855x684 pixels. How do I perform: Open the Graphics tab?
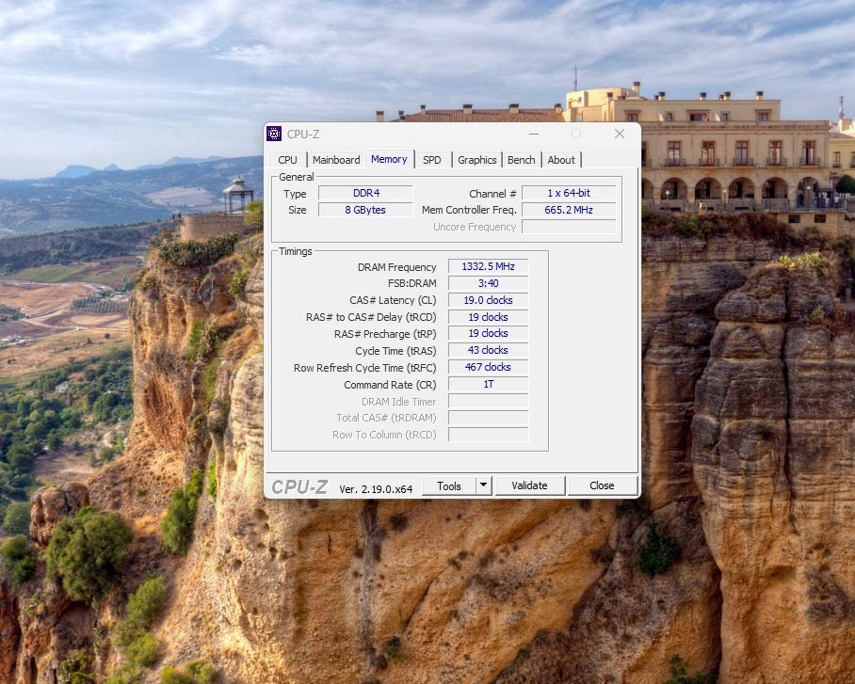(477, 160)
